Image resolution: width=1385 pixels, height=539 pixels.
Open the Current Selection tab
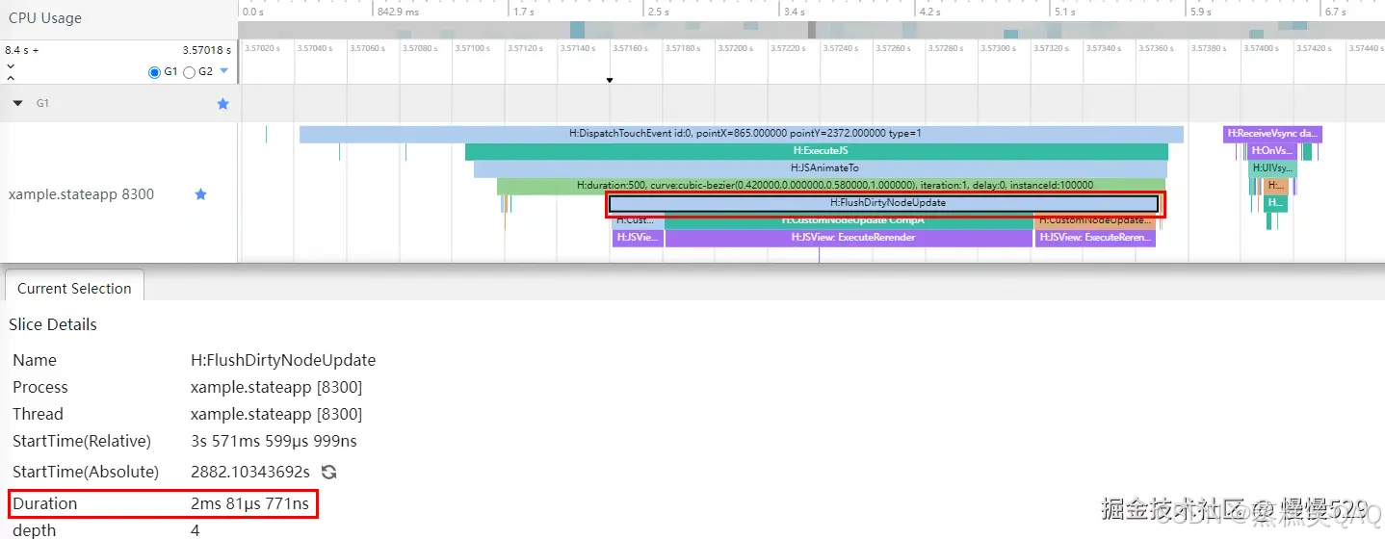[74, 288]
